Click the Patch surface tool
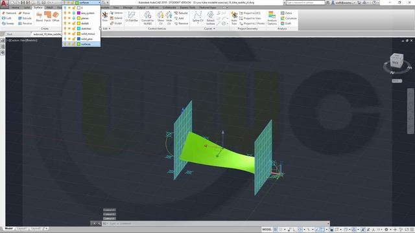Image resolution: width=415 pixels, height=233 pixels. 47,17
